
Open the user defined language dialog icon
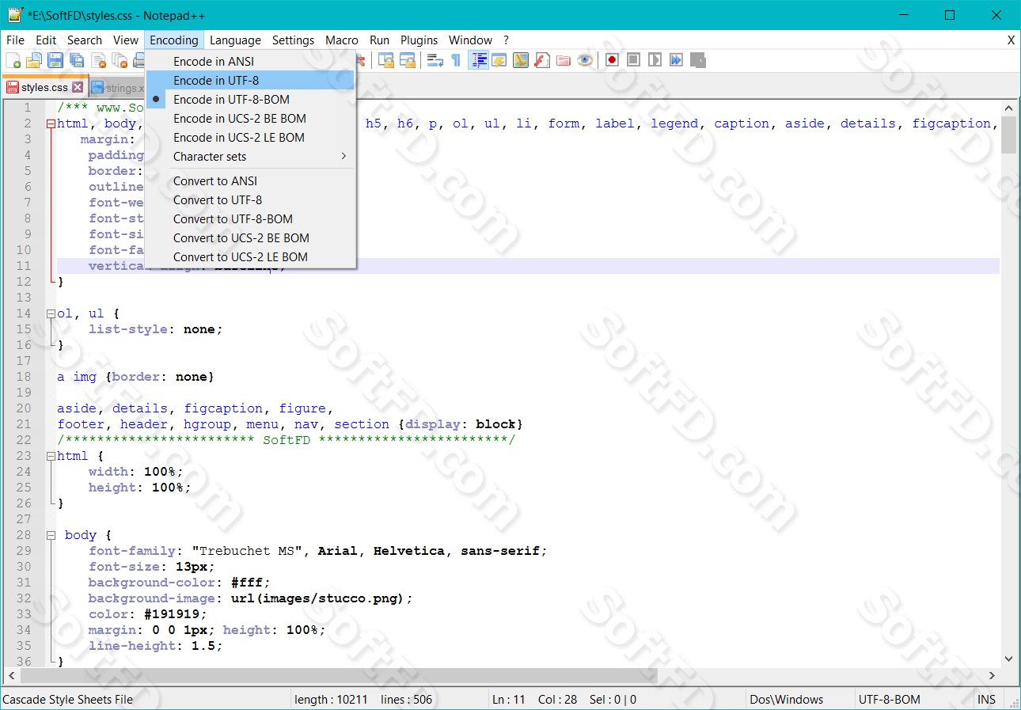point(499,60)
